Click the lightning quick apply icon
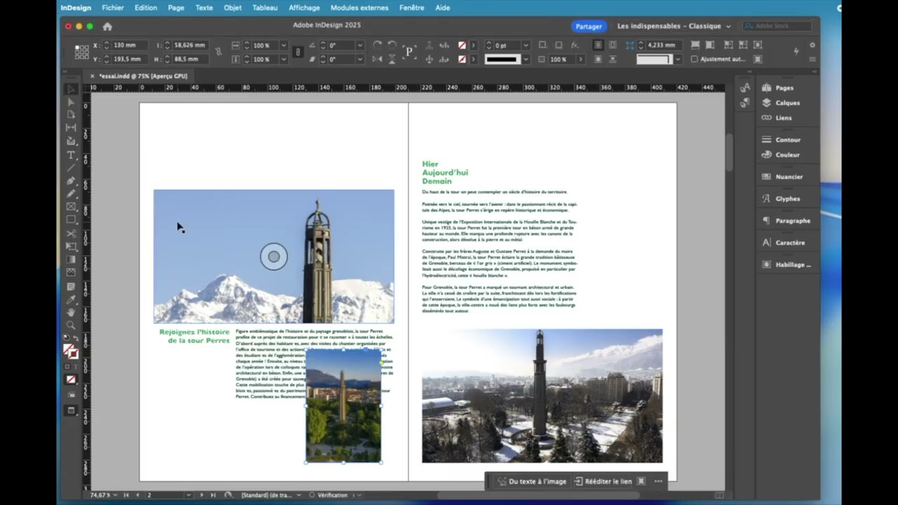The image size is (898, 505). click(796, 51)
